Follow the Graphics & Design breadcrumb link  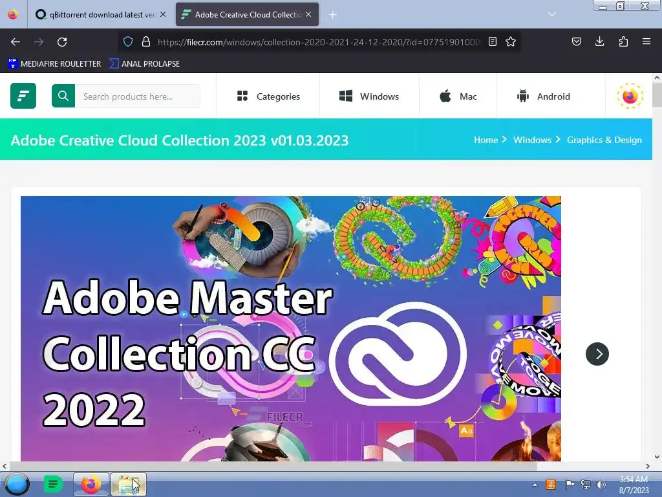coord(604,140)
